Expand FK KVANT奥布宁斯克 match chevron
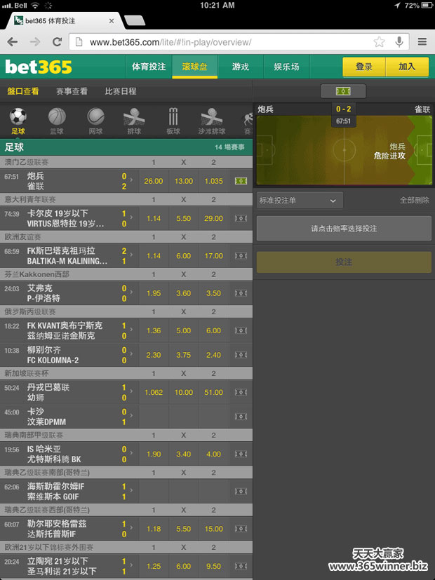Image resolution: width=435 pixels, height=580 pixels. [132, 330]
